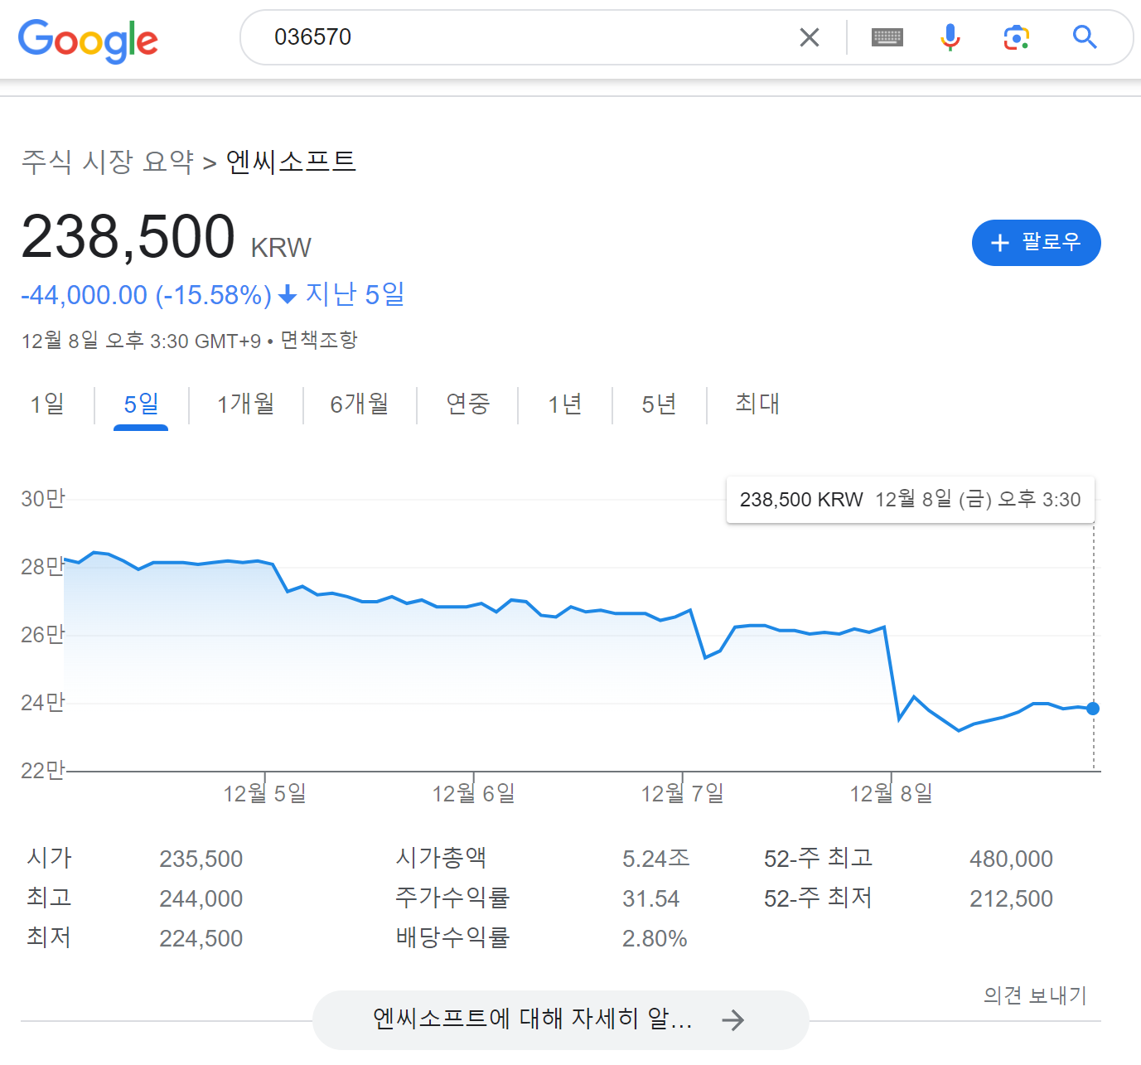Viewport: 1141px width, 1065px height.
Task: Switch to the 1개월 chart range
Action: 246,404
